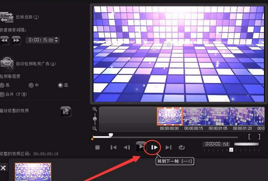Select the 00:00:00:15 filmstrip thumbnail

[x=194, y=116]
